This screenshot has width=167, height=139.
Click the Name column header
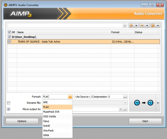[64, 32]
